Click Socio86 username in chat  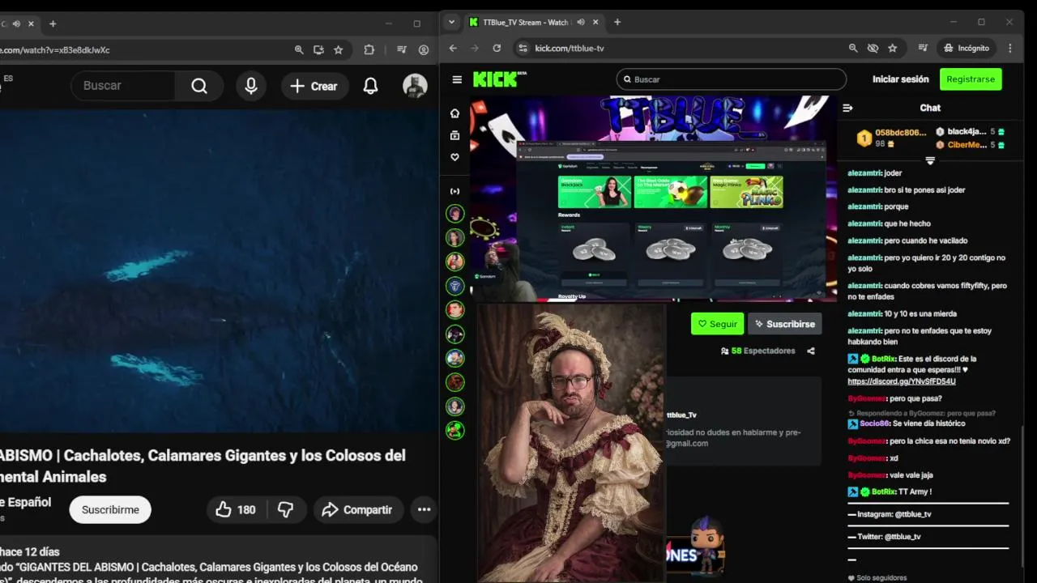click(x=874, y=423)
